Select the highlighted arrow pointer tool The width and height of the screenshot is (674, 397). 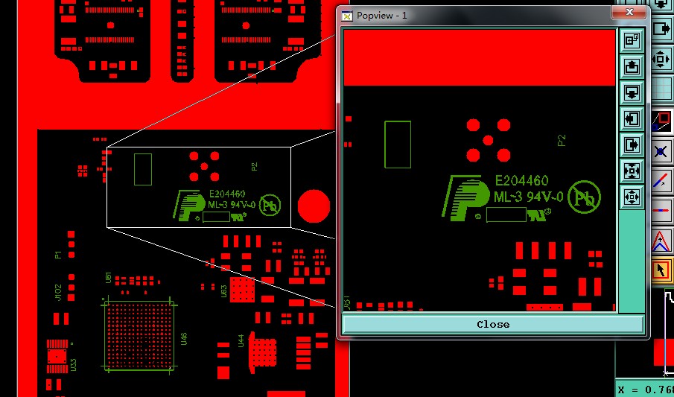(x=661, y=270)
